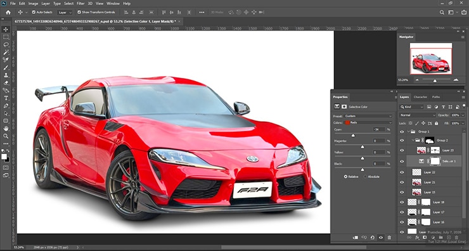Open the Filter menu
Viewport: 469px width, 251px height.
coord(80,4)
